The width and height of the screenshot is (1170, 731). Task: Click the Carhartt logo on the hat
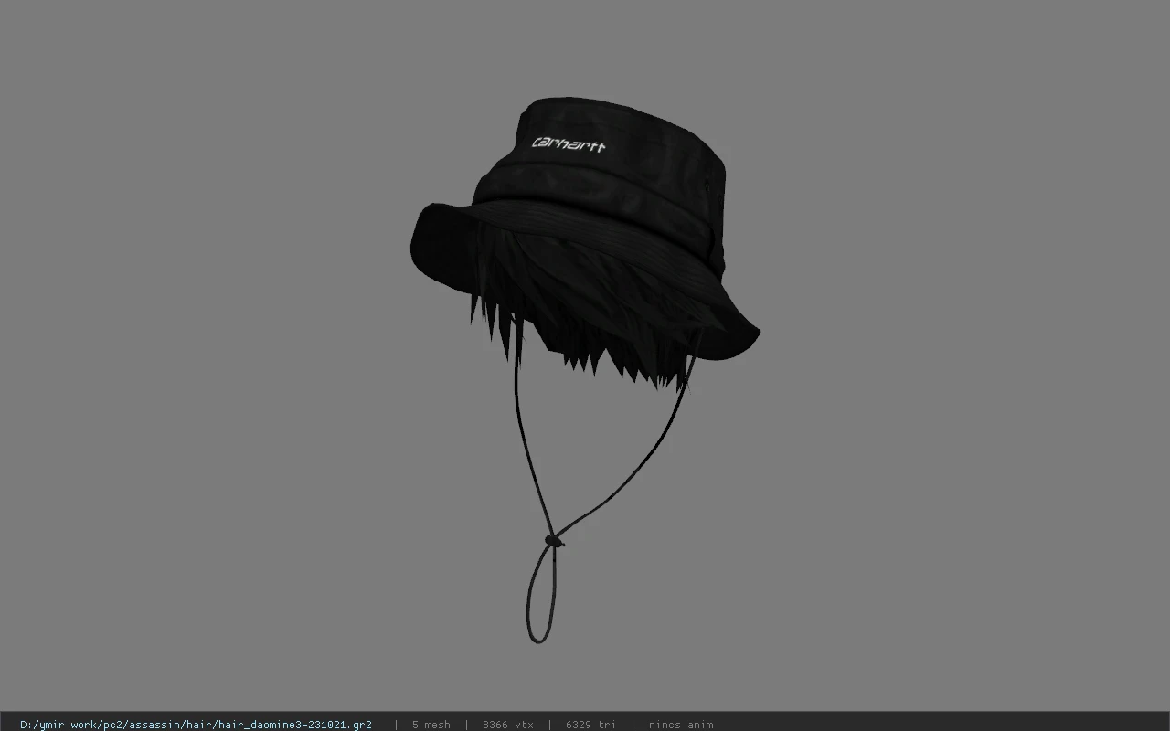568,144
